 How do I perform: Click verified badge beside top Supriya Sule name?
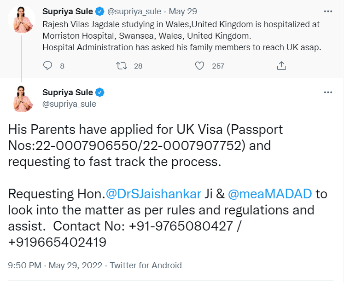pos(100,11)
